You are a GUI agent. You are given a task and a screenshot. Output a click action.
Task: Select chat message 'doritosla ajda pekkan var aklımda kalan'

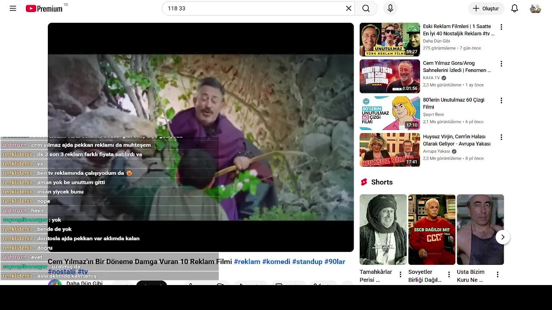coord(88,239)
